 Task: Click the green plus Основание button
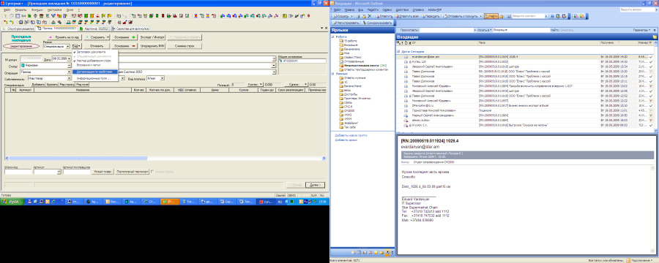pos(124,37)
